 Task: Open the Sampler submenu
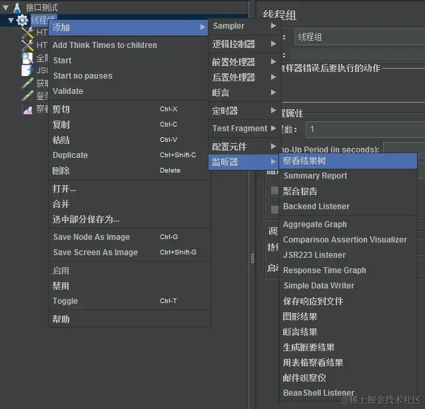[x=244, y=26]
